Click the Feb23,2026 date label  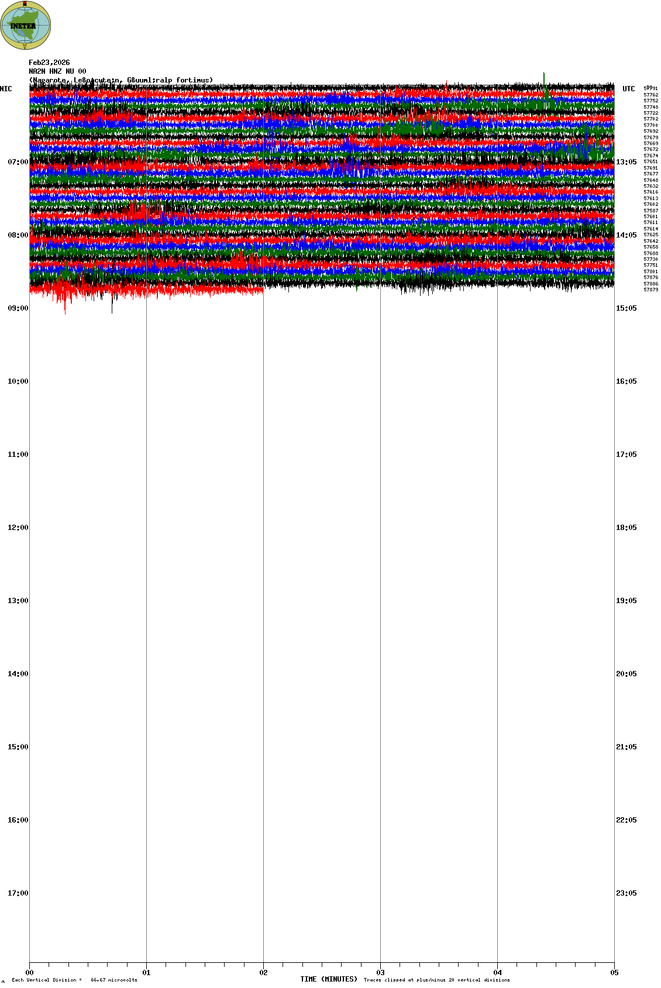pos(49,63)
